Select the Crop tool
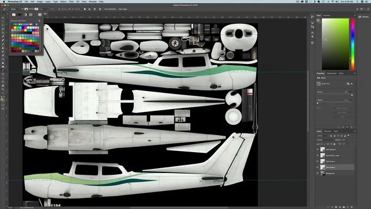 [x=3, y=33]
